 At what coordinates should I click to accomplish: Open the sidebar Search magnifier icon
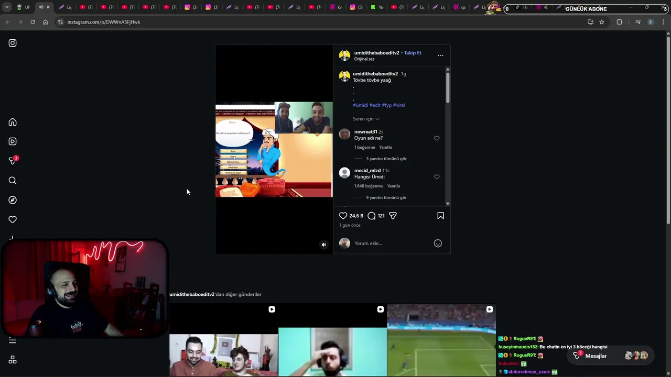click(13, 181)
